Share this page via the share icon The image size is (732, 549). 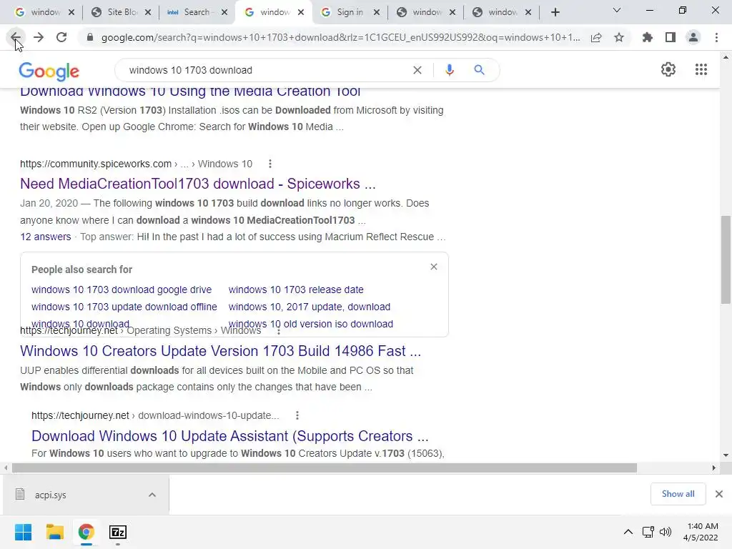tap(596, 38)
